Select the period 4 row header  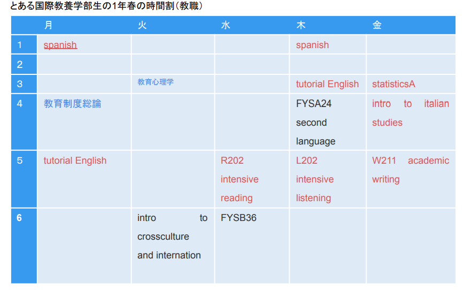click(24, 122)
